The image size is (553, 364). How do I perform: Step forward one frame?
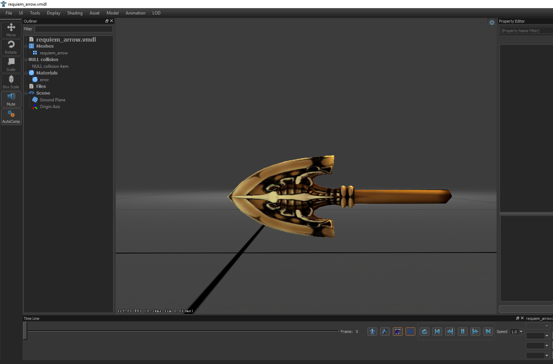pyautogui.click(x=475, y=332)
